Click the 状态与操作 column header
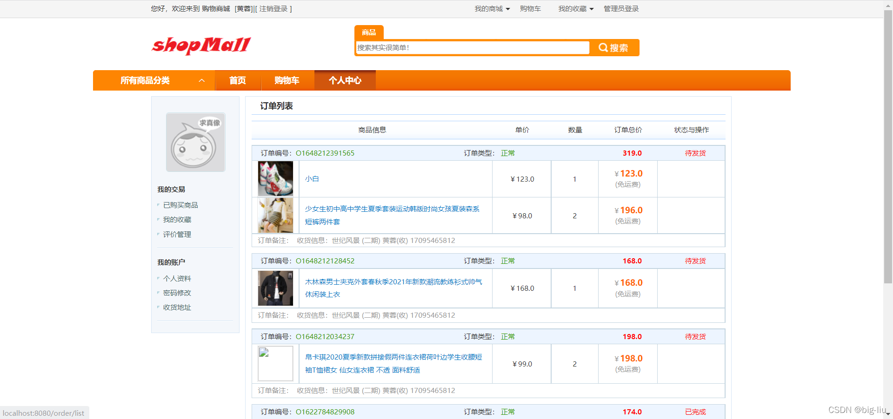893x419 pixels. click(x=692, y=130)
